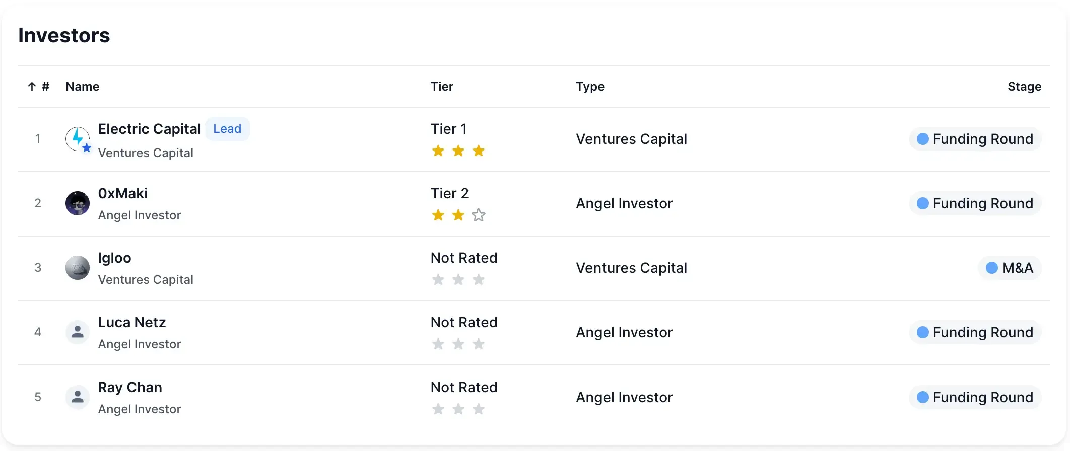Image resolution: width=1070 pixels, height=451 pixels.
Task: Click the third star in Electric Capital's rating
Action: pos(479,151)
